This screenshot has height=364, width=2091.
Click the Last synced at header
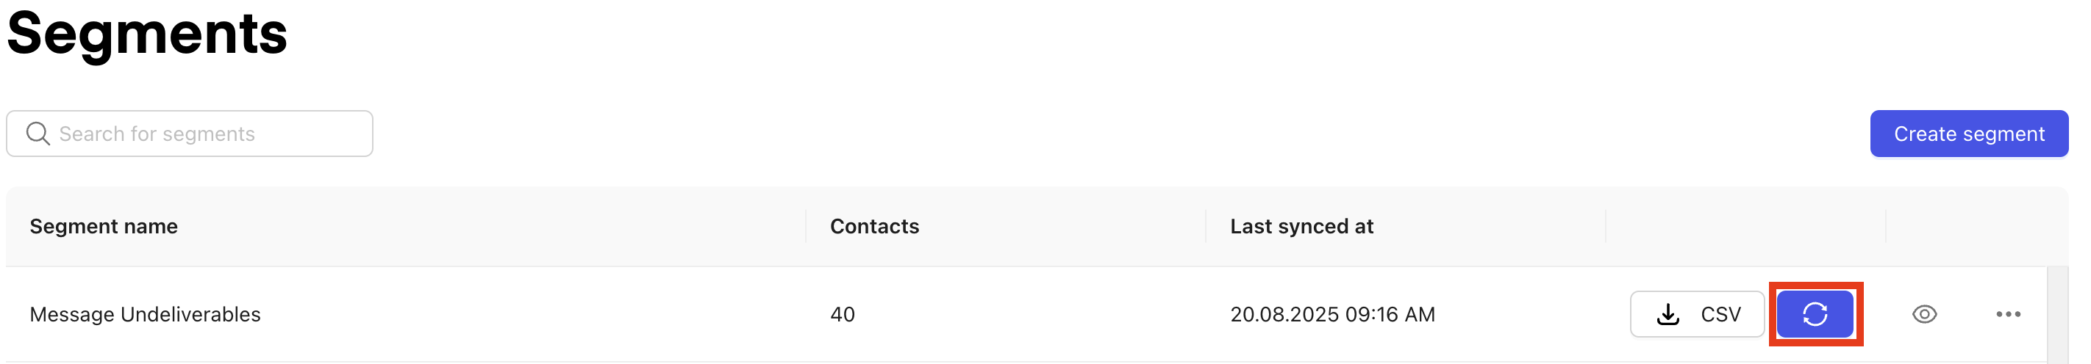coord(1301,226)
